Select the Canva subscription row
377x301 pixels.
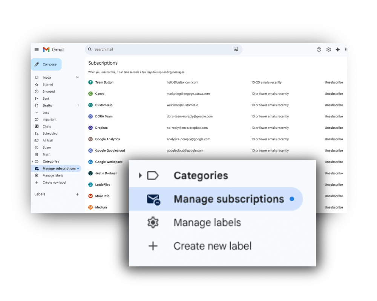pos(100,94)
